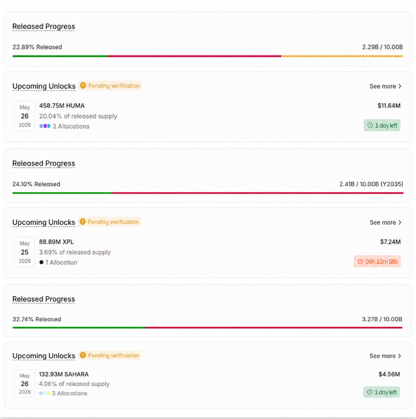The image size is (416, 419).
Task: Click clock icon in 09h 12m countdown badge
Action: tap(360, 262)
